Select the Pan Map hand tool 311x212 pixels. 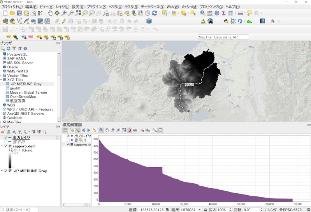pyautogui.click(x=50, y=13)
